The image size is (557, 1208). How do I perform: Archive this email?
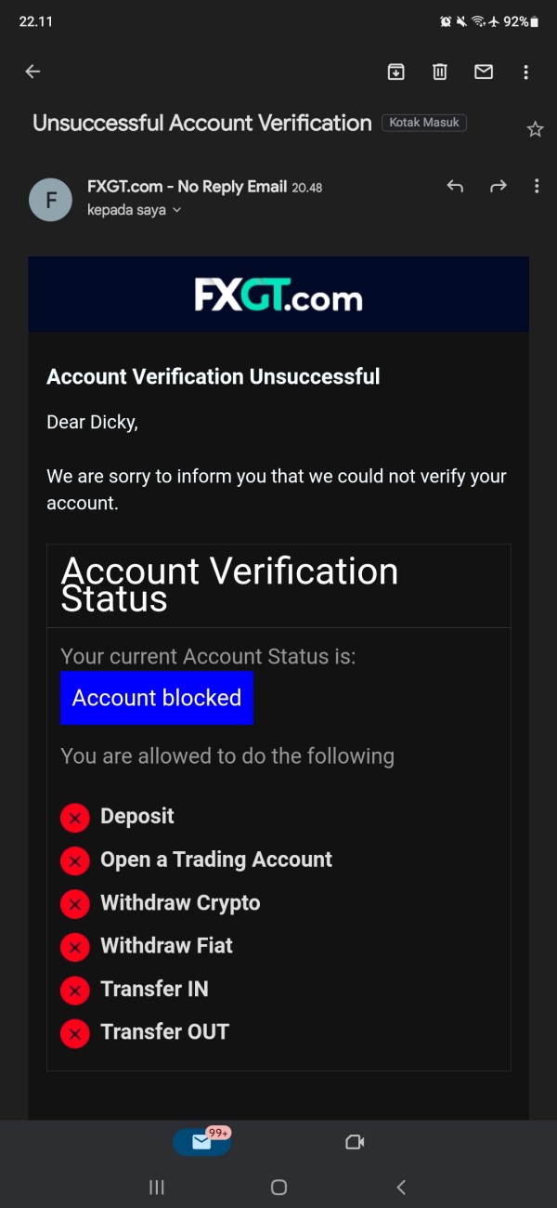coord(396,72)
